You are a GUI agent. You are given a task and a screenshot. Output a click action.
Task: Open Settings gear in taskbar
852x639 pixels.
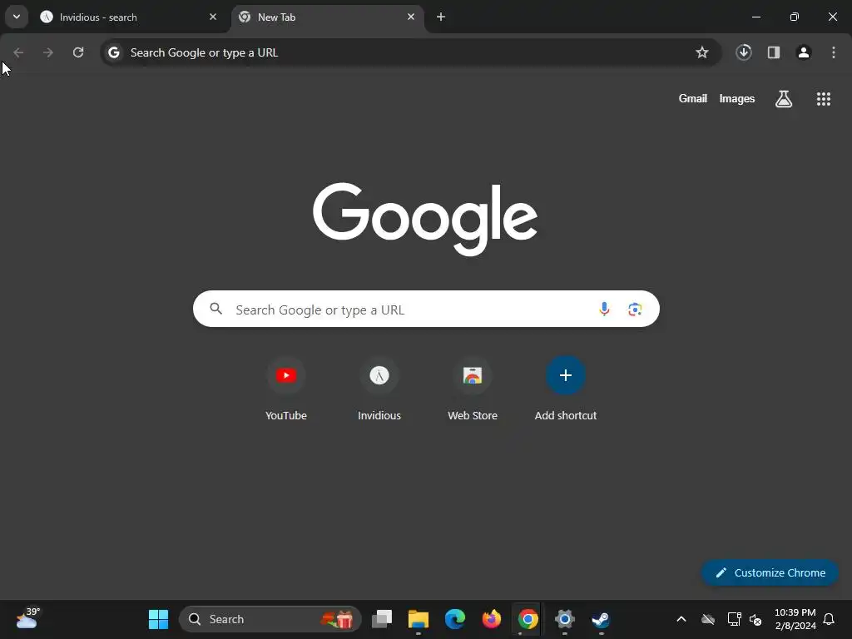(x=565, y=619)
